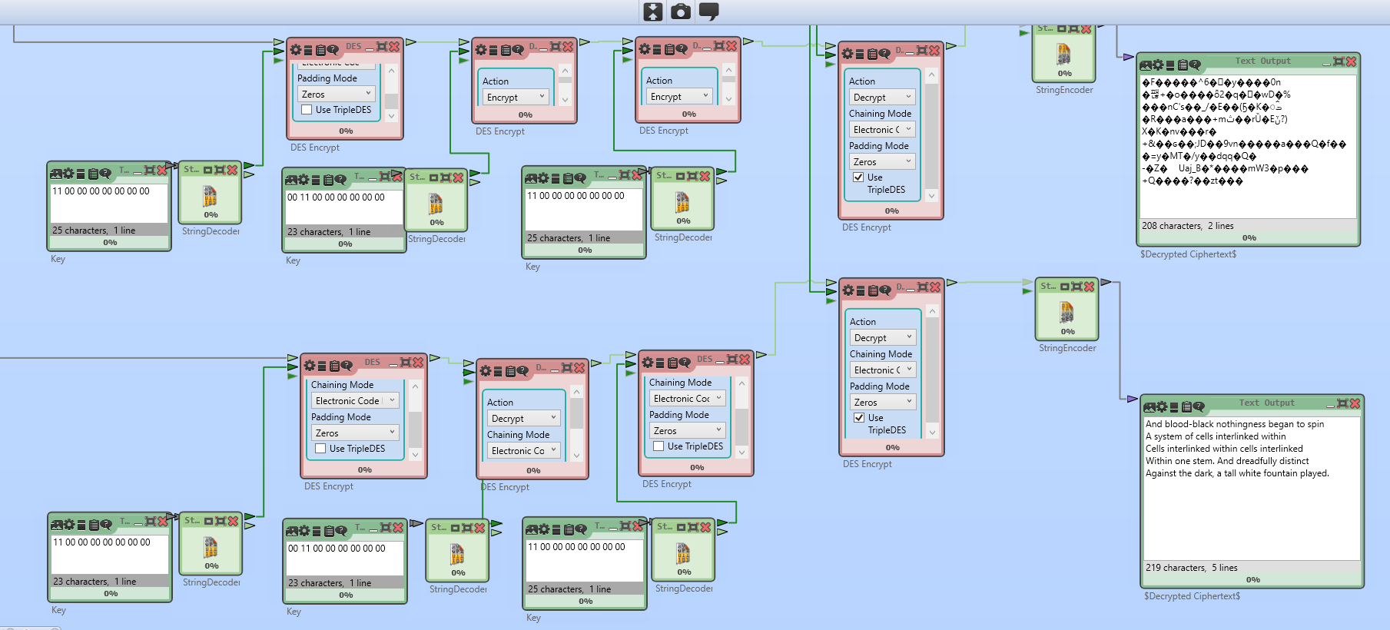Viewport: 1390px width, 630px height.
Task: Open Zeros padding dropdown in first upper-chain DES
Action: pyautogui.click(x=336, y=94)
